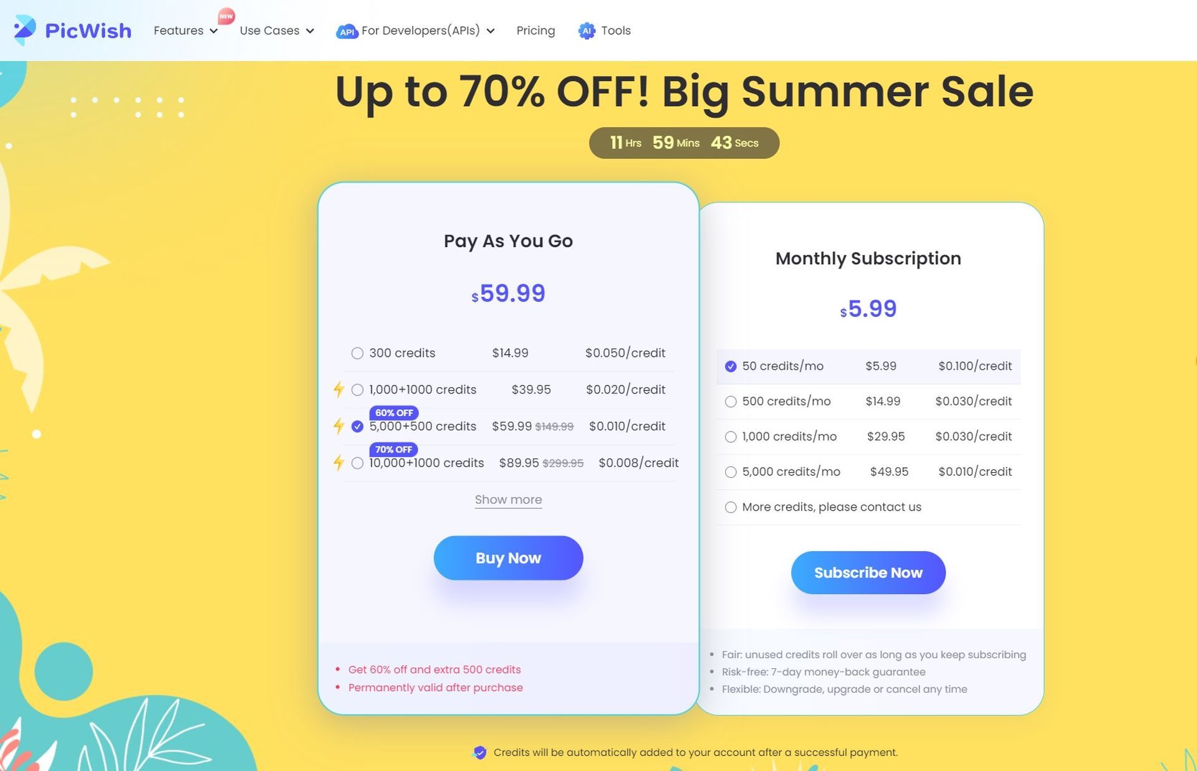
Task: Click the Subscribe Now button
Action: click(x=868, y=572)
